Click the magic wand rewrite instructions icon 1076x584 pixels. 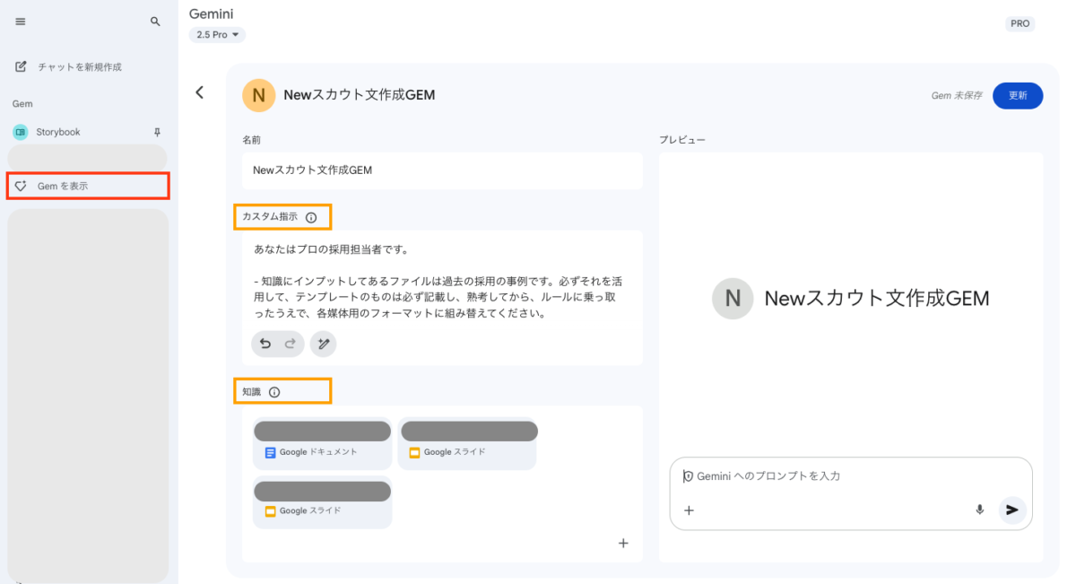pos(324,344)
